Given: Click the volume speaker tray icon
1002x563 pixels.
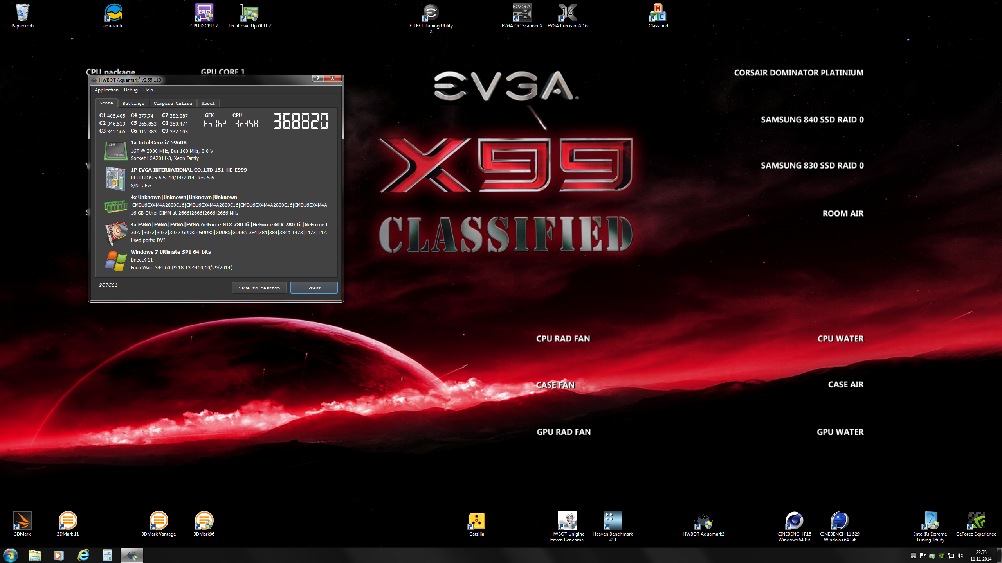Looking at the screenshot, I should point(960,556).
